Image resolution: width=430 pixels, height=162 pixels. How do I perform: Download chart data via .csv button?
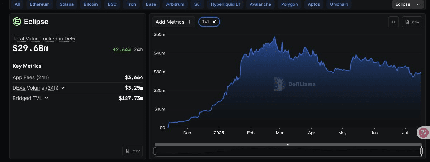coord(412,22)
